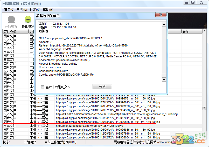Screen dimensions: 209x147
Task: Click the Accept-Encoding header line
Action: pyautogui.click(x=58, y=64)
